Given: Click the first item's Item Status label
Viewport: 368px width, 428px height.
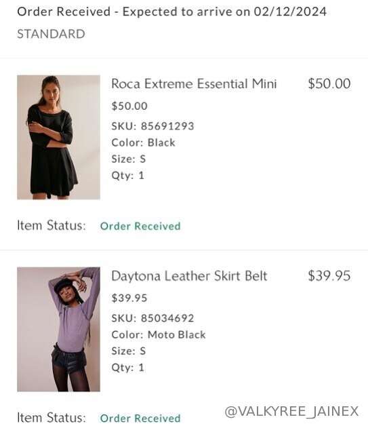Looking at the screenshot, I should click(x=52, y=225).
